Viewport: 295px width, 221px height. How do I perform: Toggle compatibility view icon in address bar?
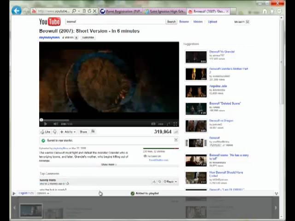click(x=84, y=11)
